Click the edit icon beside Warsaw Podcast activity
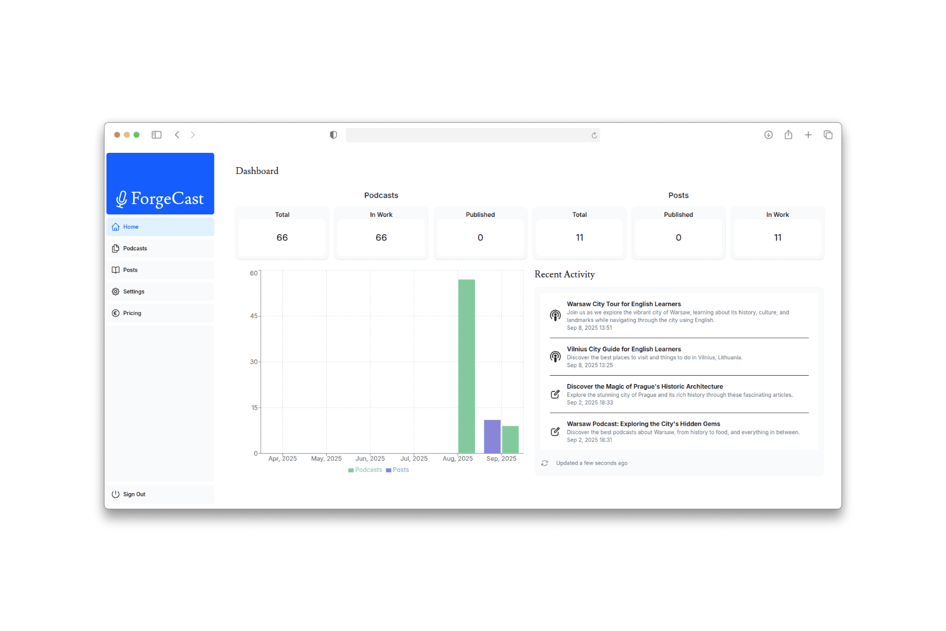Image resolution: width=946 pixels, height=631 pixels. coord(555,431)
